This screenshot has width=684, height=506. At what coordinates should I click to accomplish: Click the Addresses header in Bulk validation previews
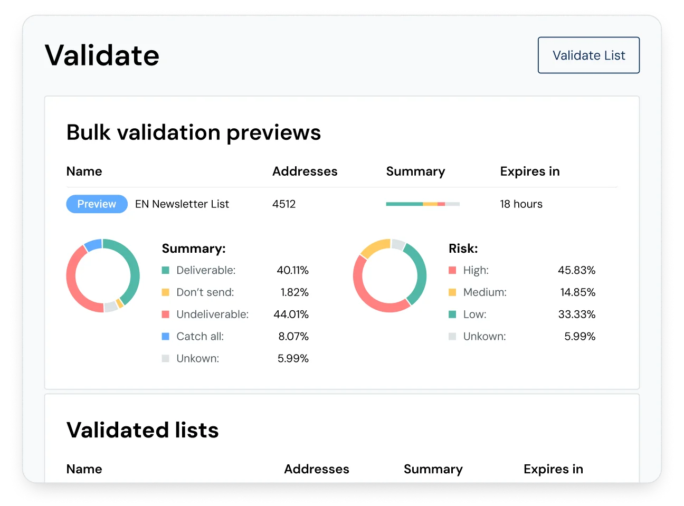[305, 171]
